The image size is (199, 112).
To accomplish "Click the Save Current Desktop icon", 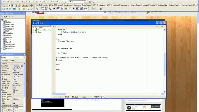I will coord(90,2).
